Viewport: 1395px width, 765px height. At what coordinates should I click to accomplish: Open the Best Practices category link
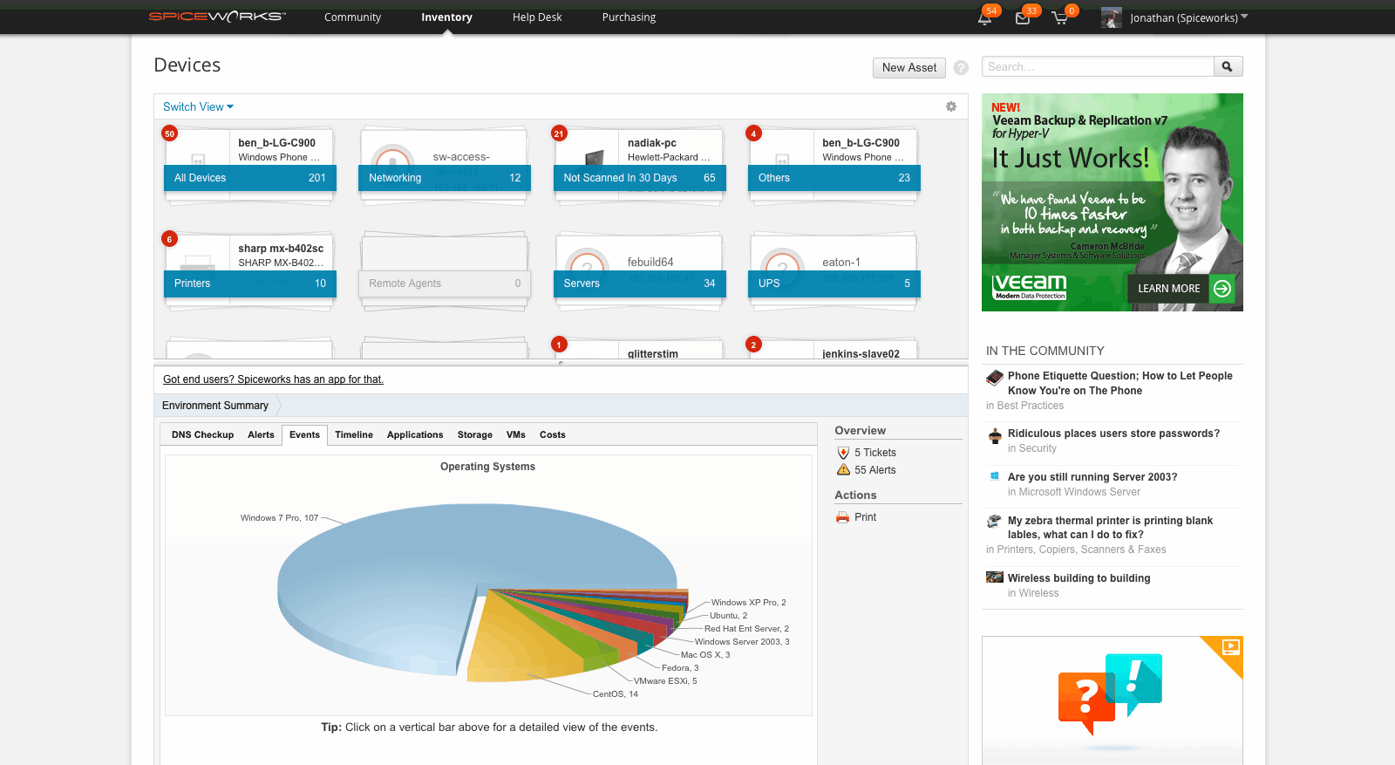click(1031, 406)
